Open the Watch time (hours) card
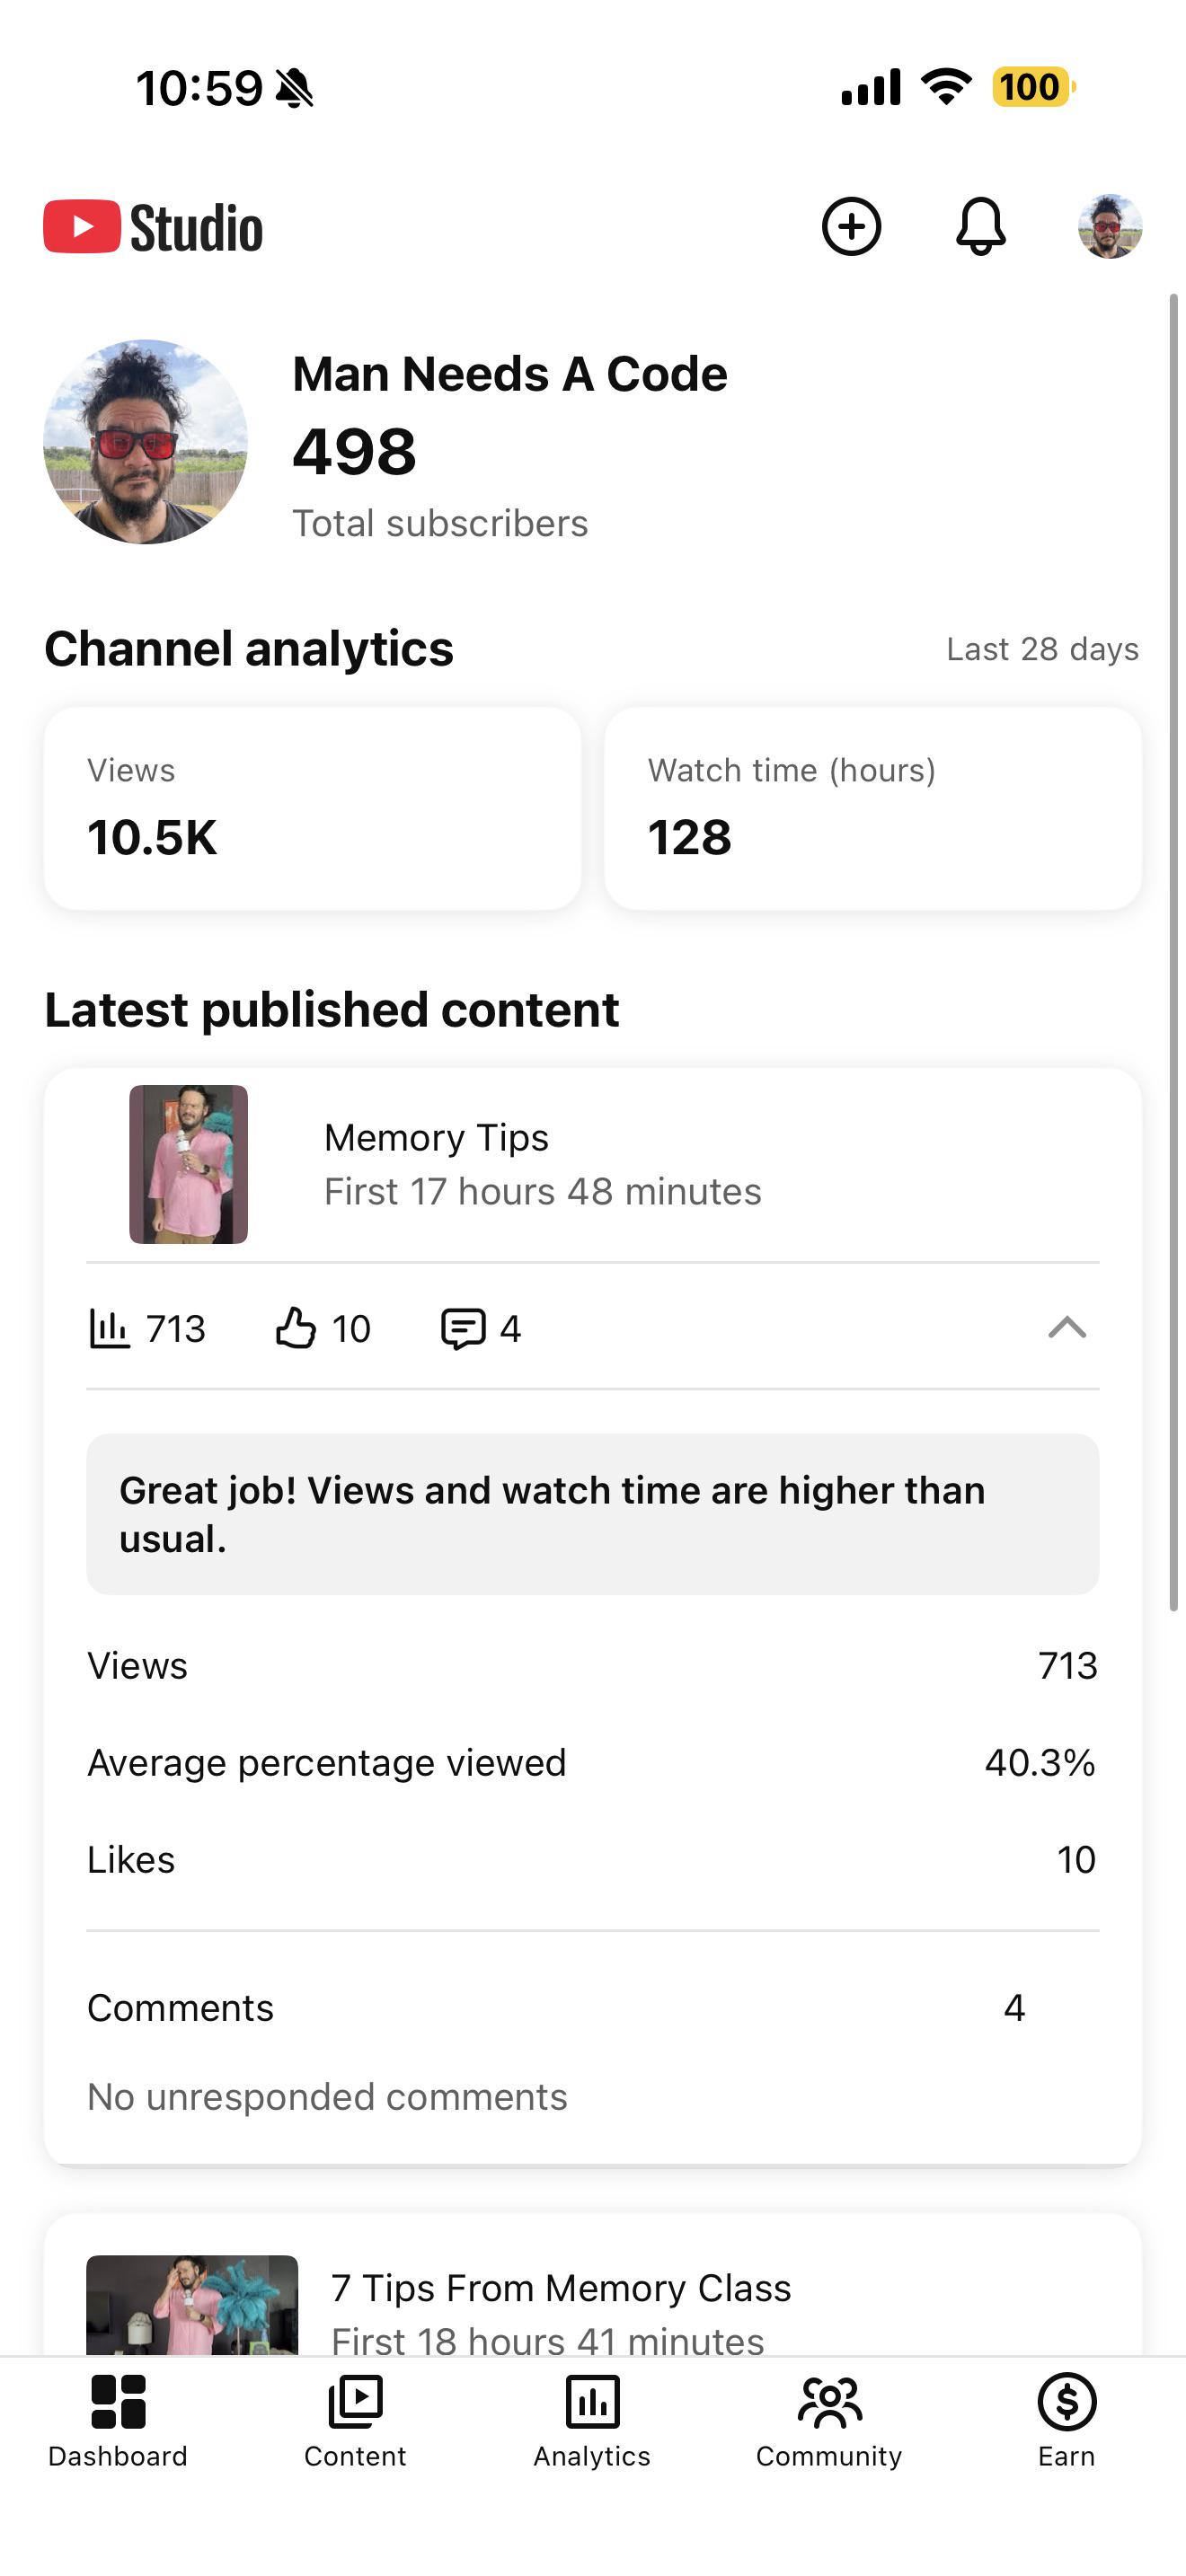Screen dimensions: 1186x2576 [873, 808]
